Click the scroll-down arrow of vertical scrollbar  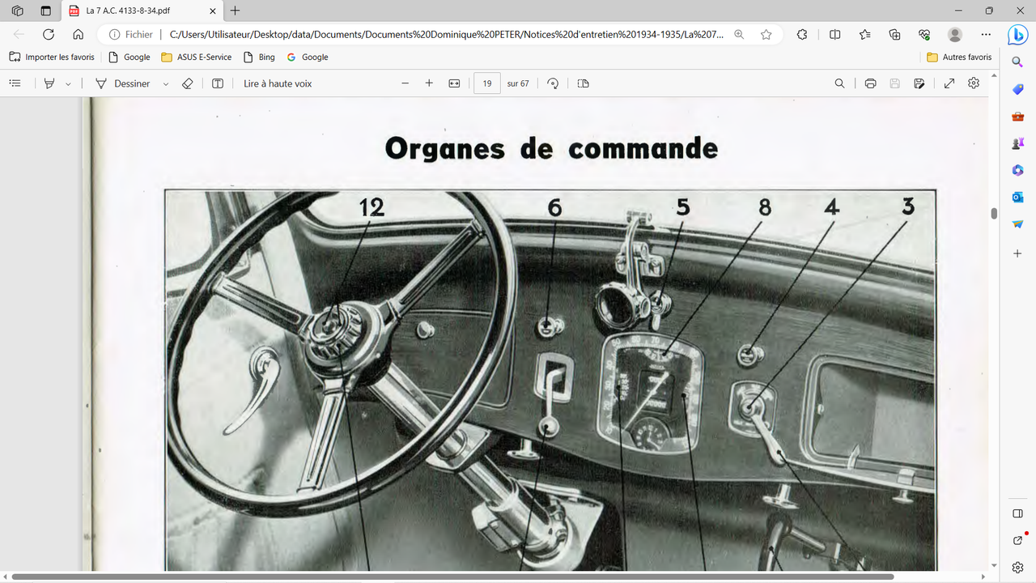[x=994, y=566]
